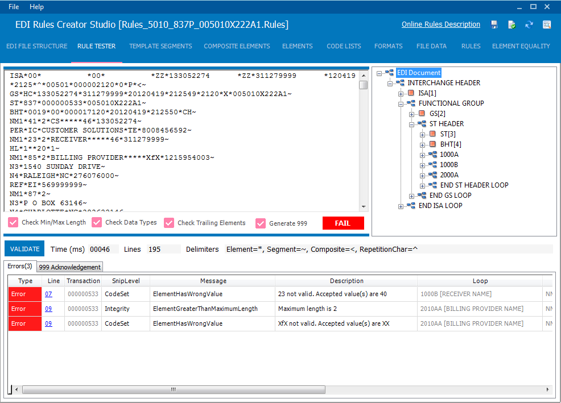Toggle the Check Data Types checkbox
561x403 pixels.
pyautogui.click(x=97, y=222)
